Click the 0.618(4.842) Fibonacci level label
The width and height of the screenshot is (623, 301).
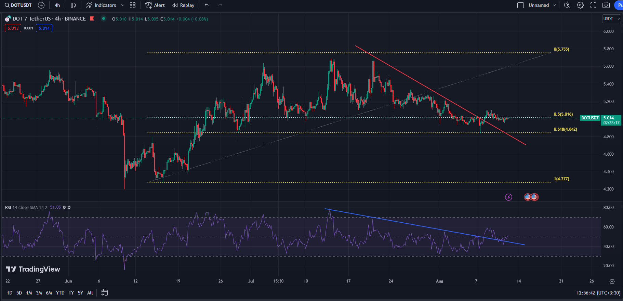(565, 129)
